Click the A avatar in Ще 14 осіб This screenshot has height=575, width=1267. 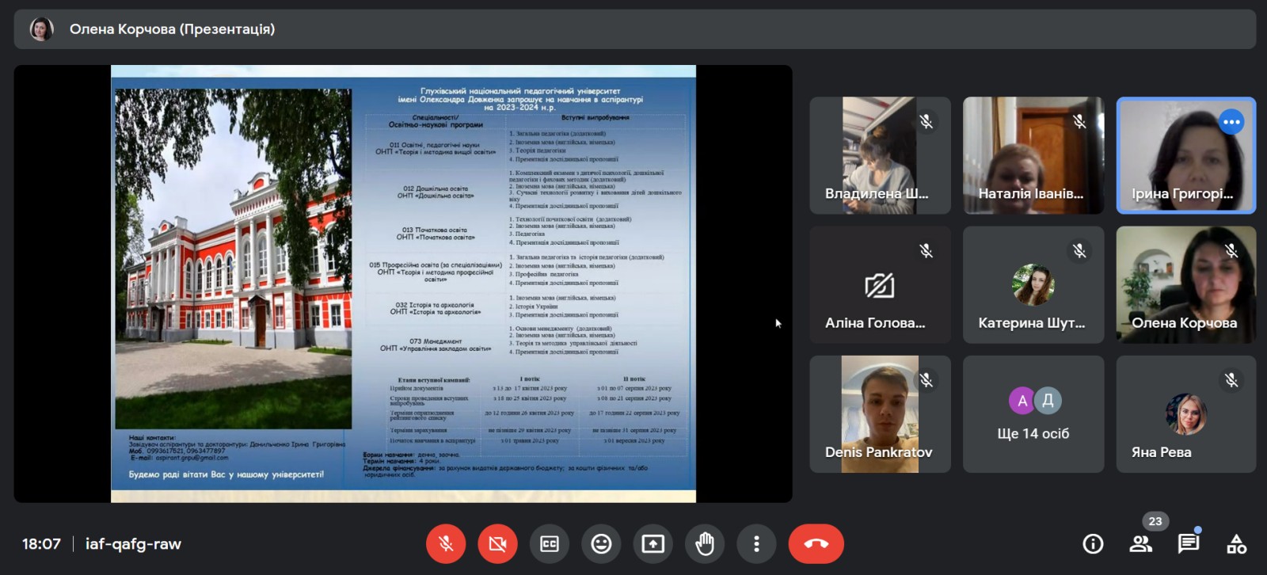tap(1022, 401)
